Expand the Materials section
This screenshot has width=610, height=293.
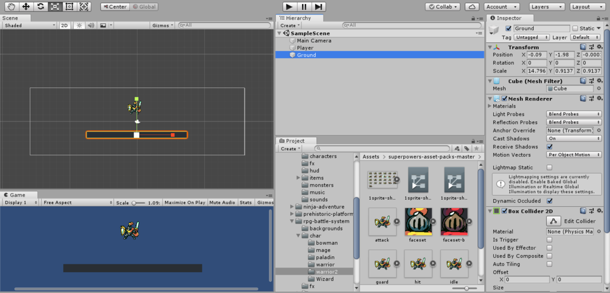[x=490, y=106]
